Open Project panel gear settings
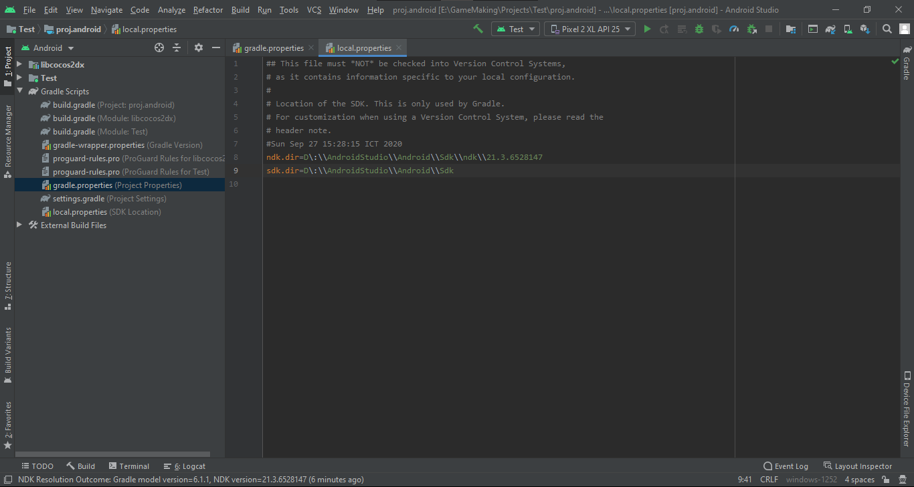The height and width of the screenshot is (487, 914). pyautogui.click(x=198, y=47)
